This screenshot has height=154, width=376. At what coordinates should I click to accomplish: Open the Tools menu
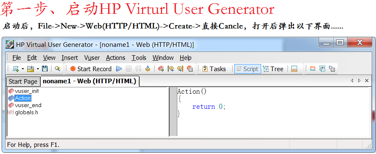[139, 58]
